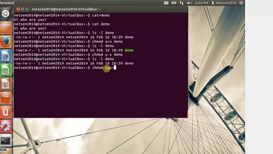Show calendar from the 6:43 PM clock

pos(202,3)
